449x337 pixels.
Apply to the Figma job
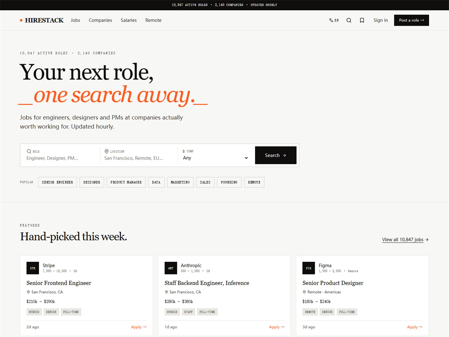point(415,327)
